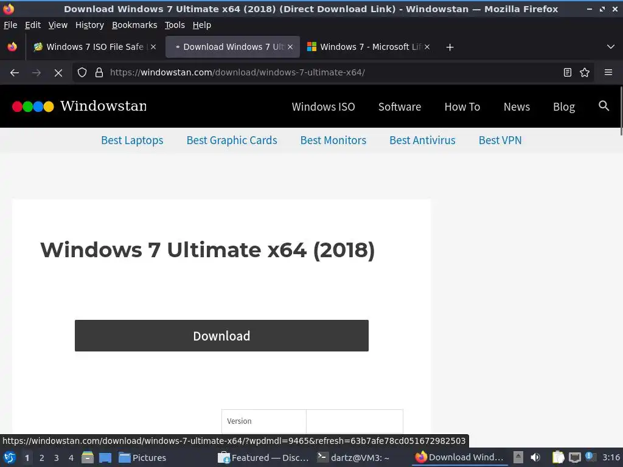Follow the Best VPN link
The height and width of the screenshot is (467, 623).
click(500, 140)
